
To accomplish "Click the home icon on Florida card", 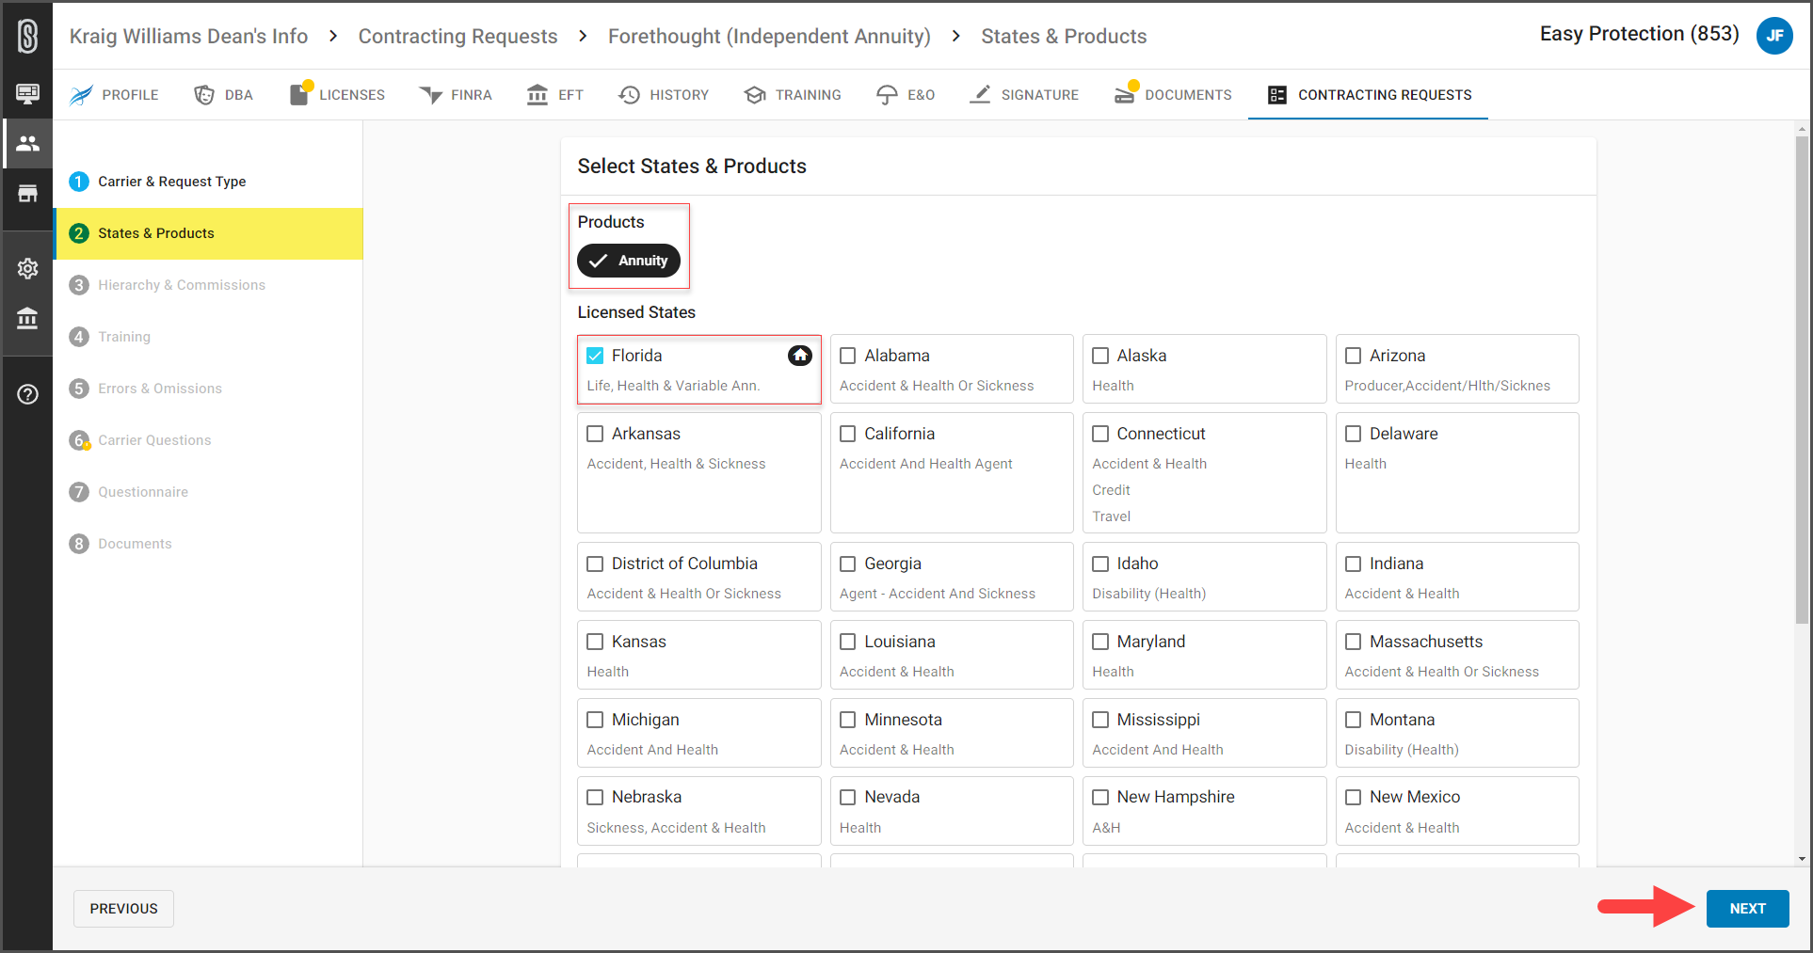I will (x=799, y=356).
